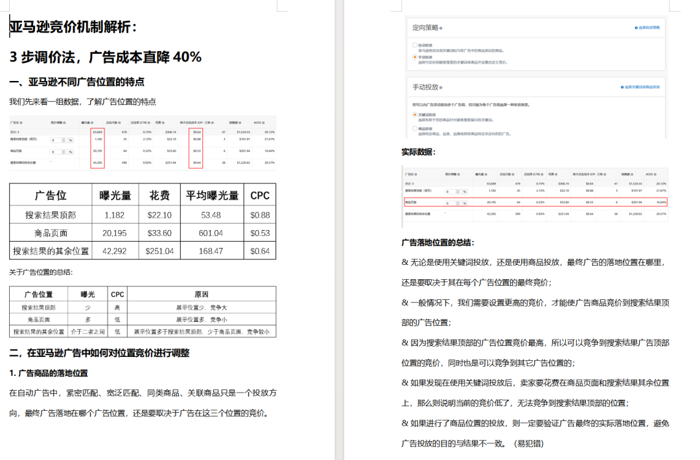Click the 168.47 average exposure cell
Image resolution: width=700 pixels, height=460 pixels.
coord(211,251)
